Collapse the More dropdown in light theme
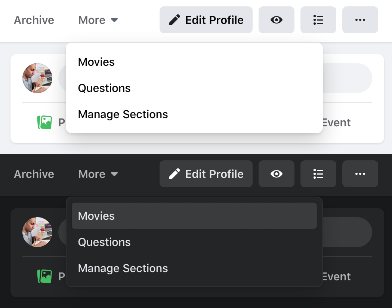 [x=98, y=20]
